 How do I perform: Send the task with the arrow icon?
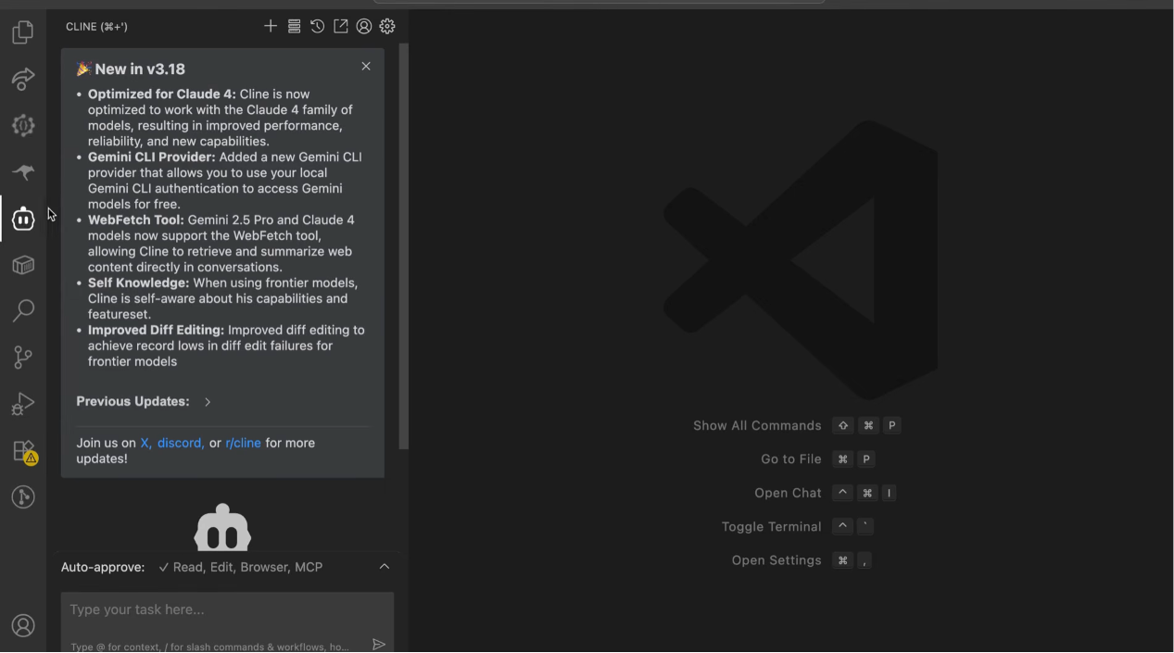pos(379,645)
